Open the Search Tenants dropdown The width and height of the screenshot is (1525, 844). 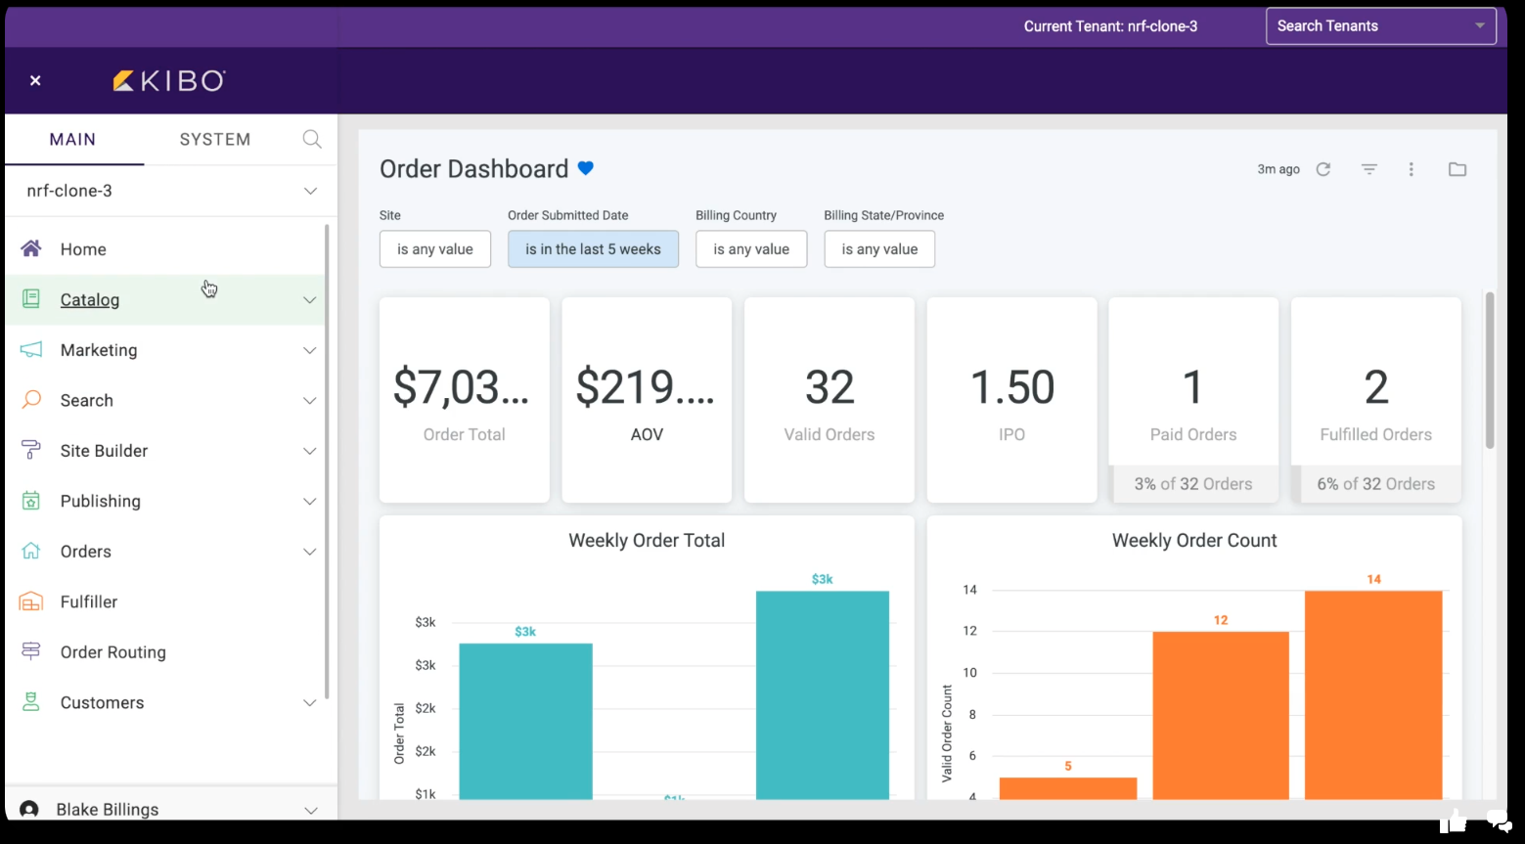1380,26
